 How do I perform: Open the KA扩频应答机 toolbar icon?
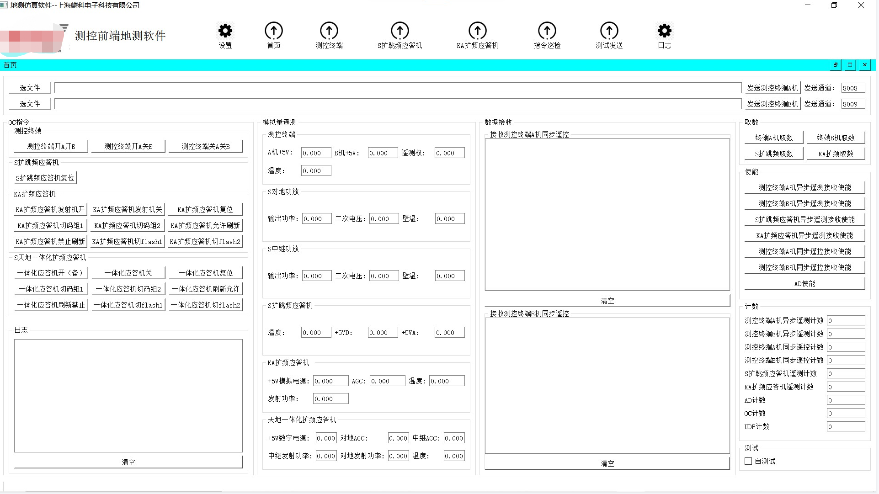coord(477,31)
